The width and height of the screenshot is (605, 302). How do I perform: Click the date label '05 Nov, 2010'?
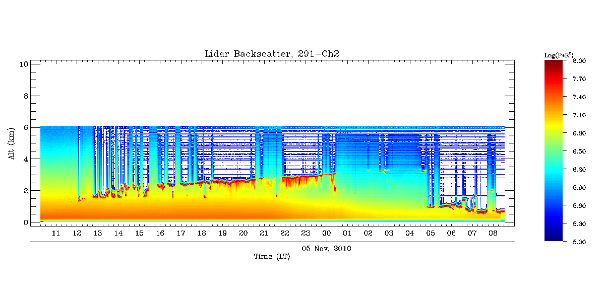(x=327, y=249)
